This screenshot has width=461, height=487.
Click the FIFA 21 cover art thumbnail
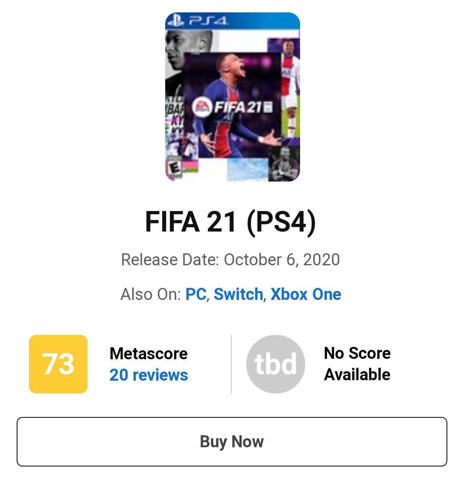click(233, 97)
